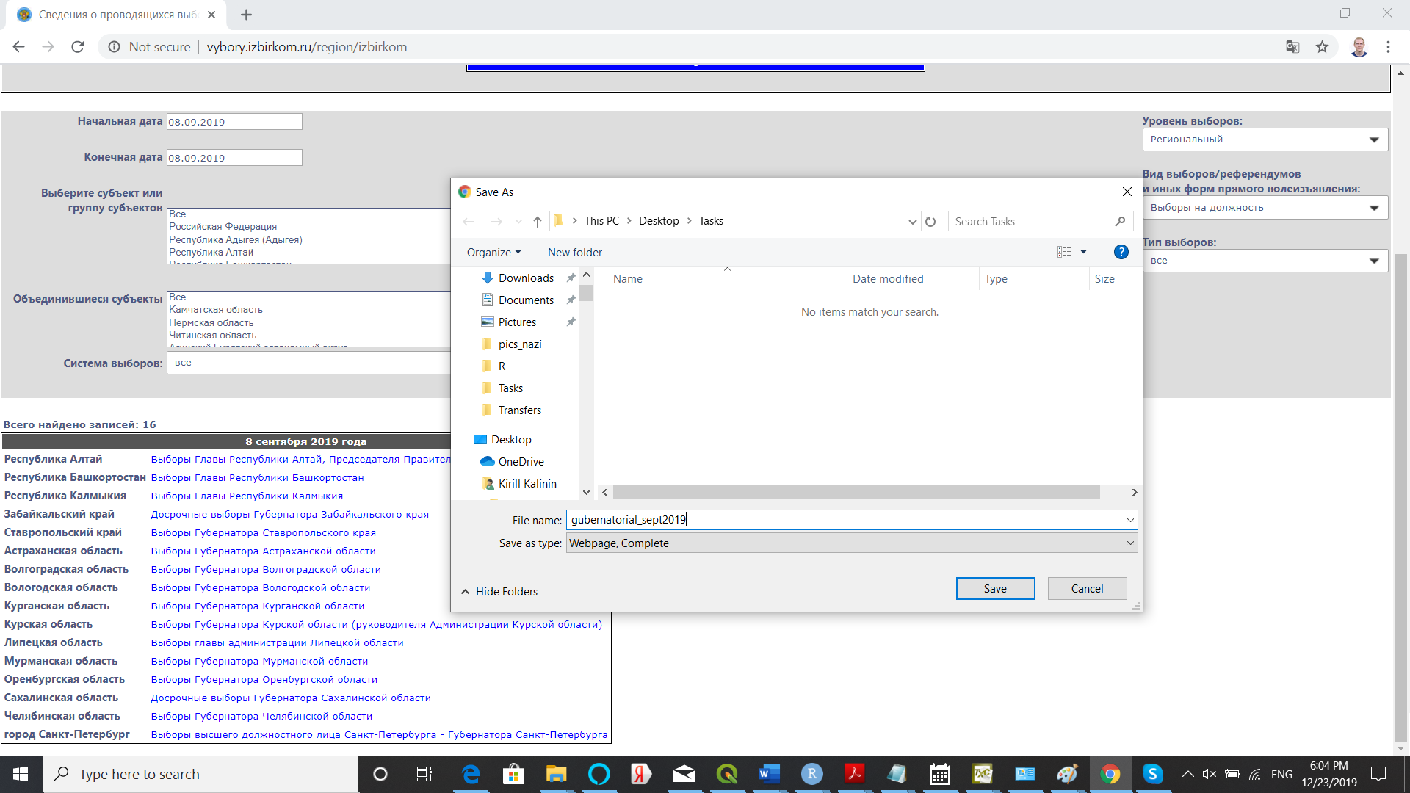Collapse folders with Hide Folders
This screenshot has width=1410, height=793.
499,591
